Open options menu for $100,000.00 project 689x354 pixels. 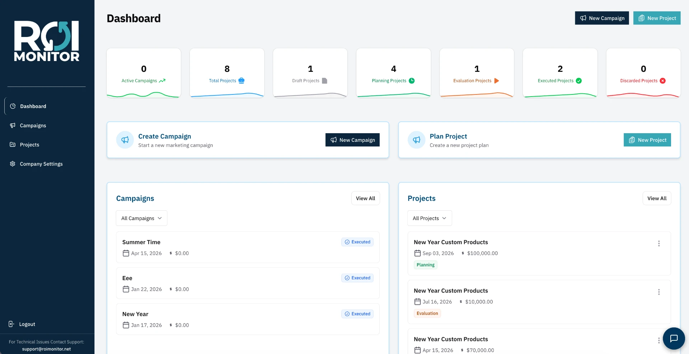pyautogui.click(x=659, y=243)
